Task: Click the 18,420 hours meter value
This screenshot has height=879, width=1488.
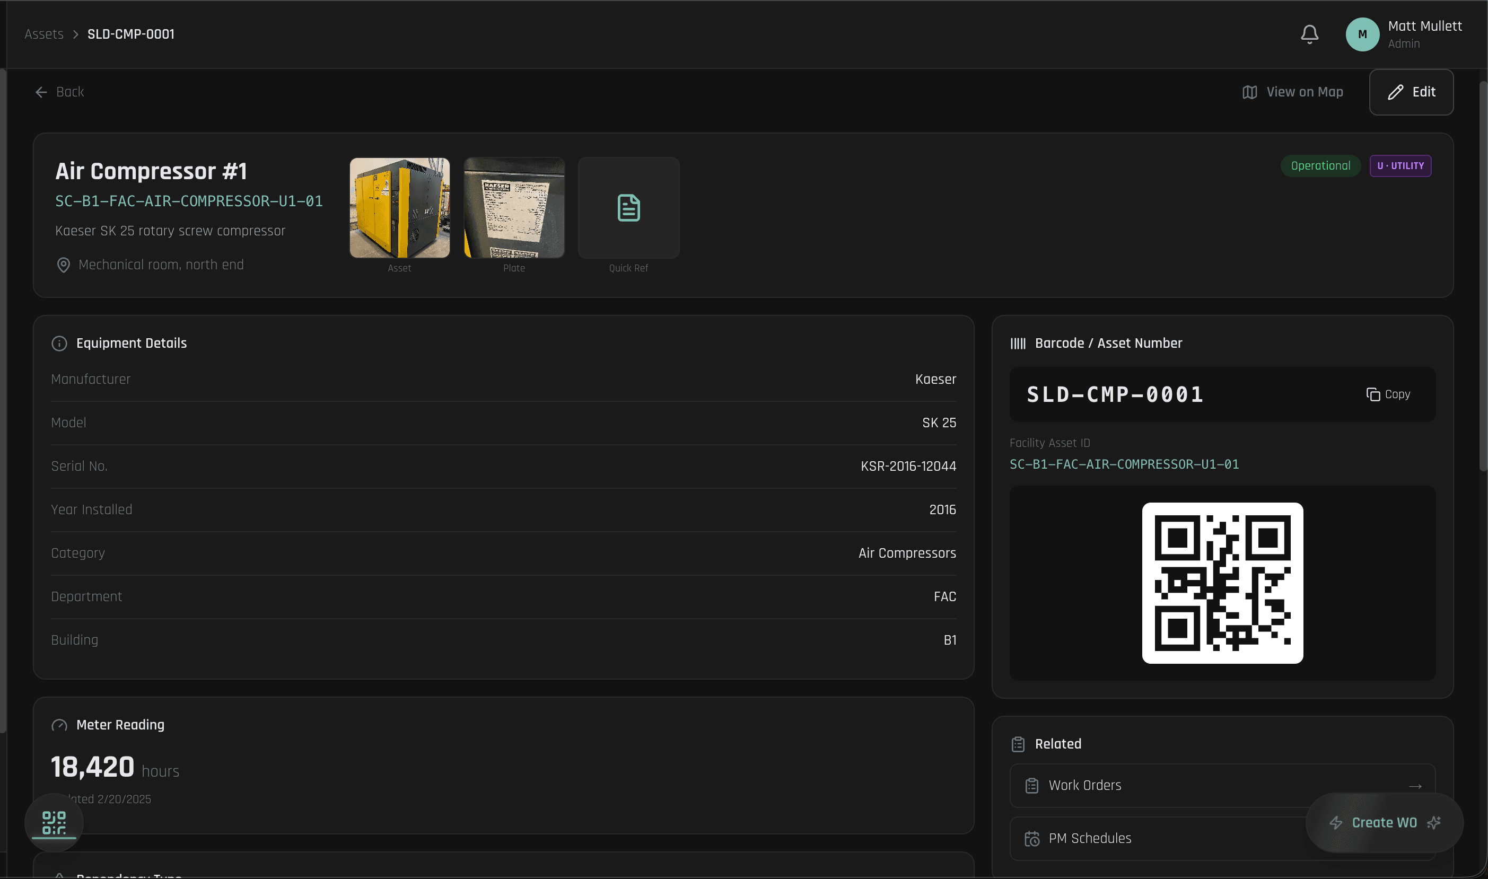Action: click(x=115, y=767)
